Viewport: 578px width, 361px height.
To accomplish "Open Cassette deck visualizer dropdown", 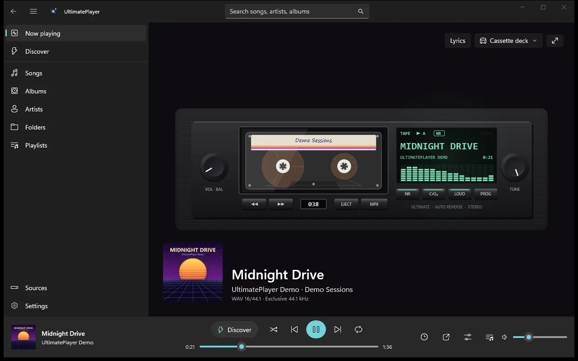I will [x=508, y=41].
